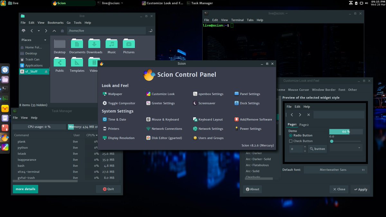Open Tools menu in file manager
Screen dimensions: 386x217
coord(78,23)
